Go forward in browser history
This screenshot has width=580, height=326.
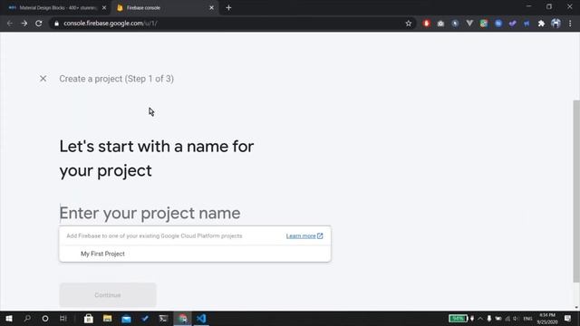click(x=24, y=24)
